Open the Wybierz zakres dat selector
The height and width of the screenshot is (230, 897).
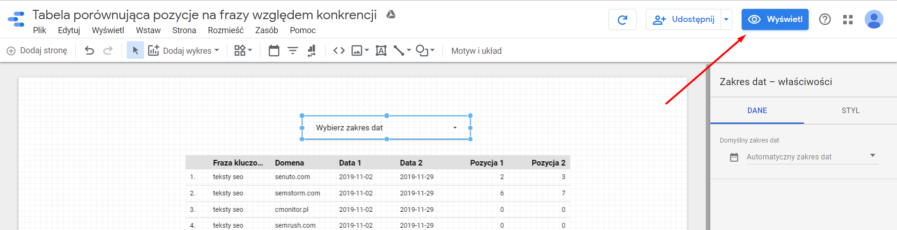click(x=386, y=128)
